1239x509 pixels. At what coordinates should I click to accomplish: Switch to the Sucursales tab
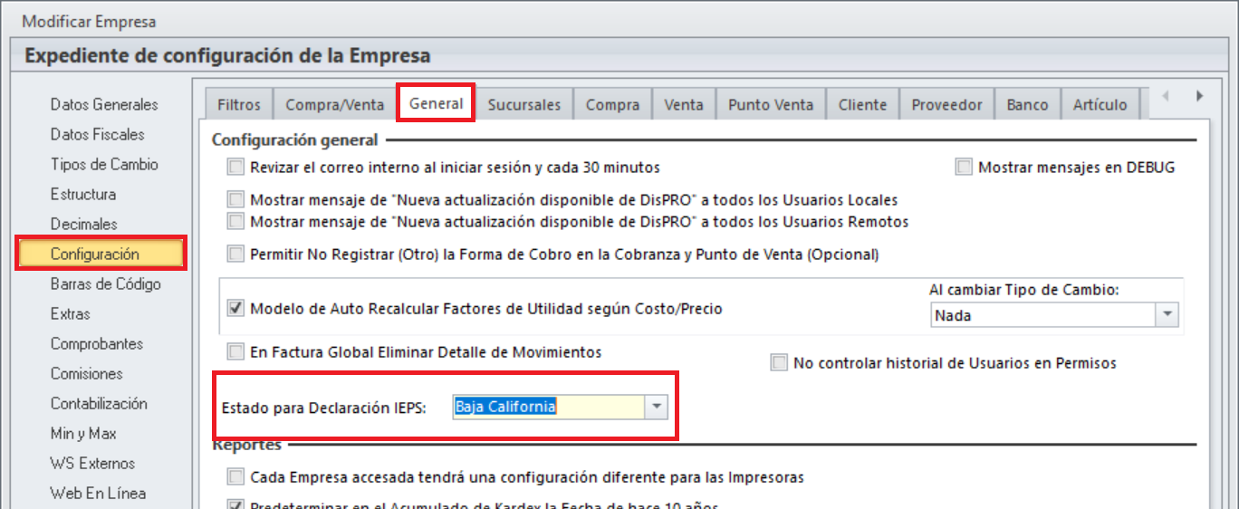click(523, 105)
